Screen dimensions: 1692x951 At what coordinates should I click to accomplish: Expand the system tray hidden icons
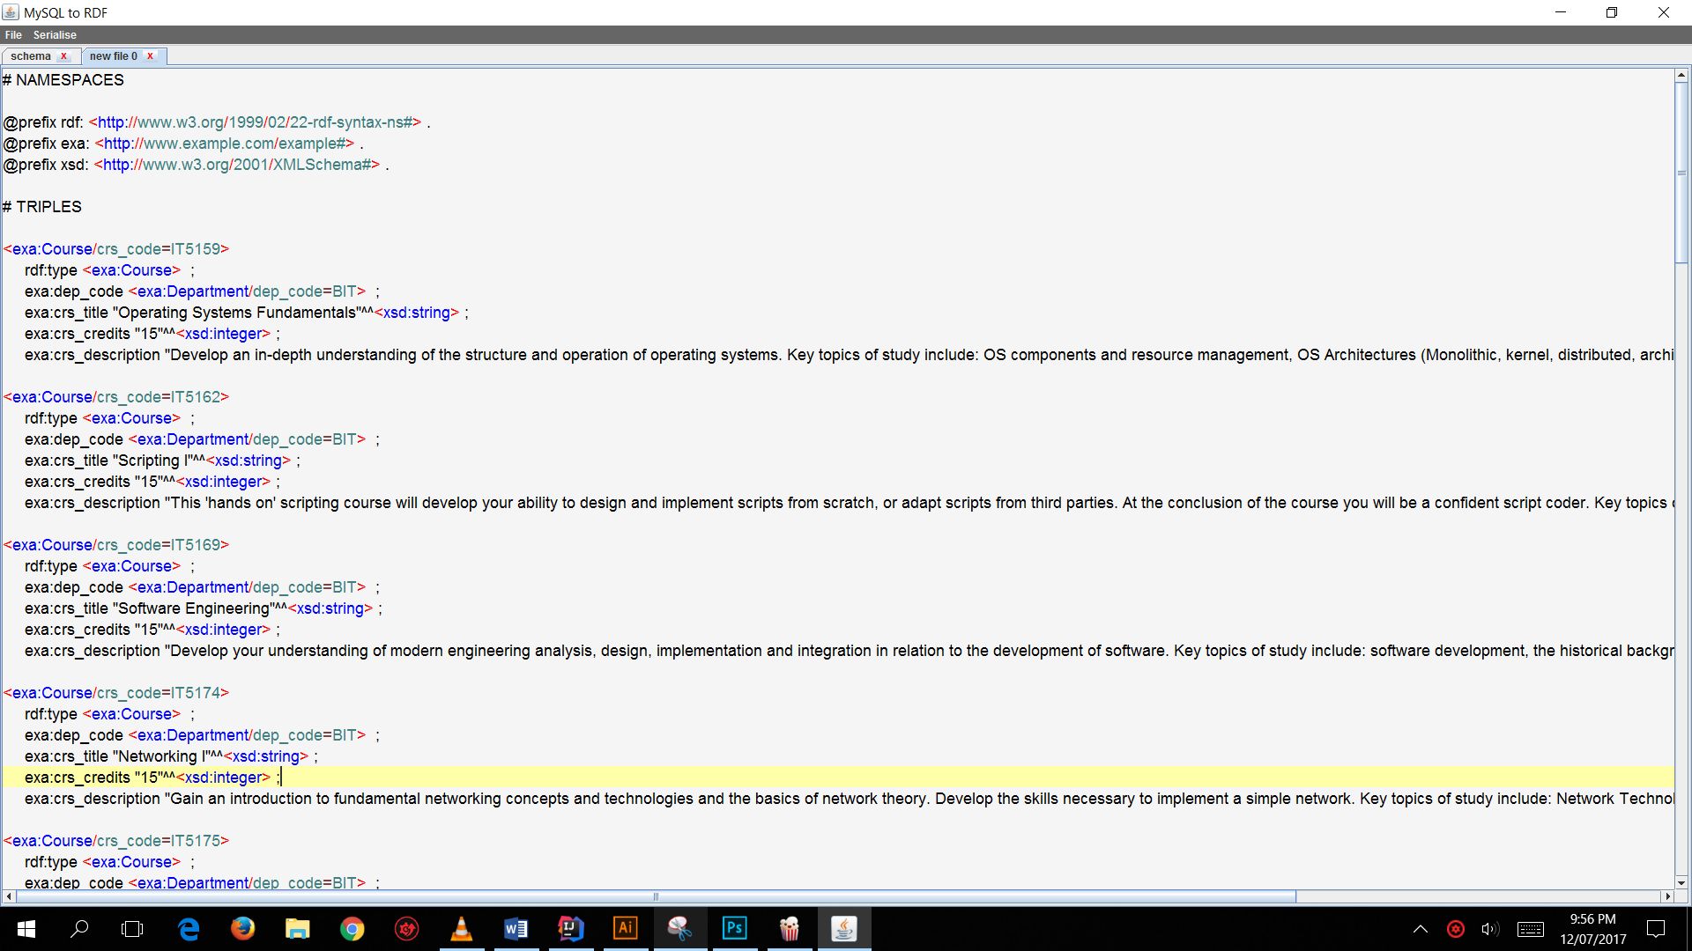pyautogui.click(x=1421, y=929)
